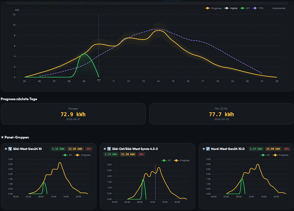The height and width of the screenshot is (211, 294).
Task: Click the 26% badge on Nord-West Gen24 10.0
Action: [x=287, y=149]
